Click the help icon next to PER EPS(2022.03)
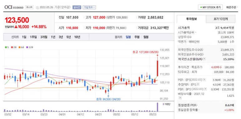This screenshot has width=241, height=119. coord(204,80)
